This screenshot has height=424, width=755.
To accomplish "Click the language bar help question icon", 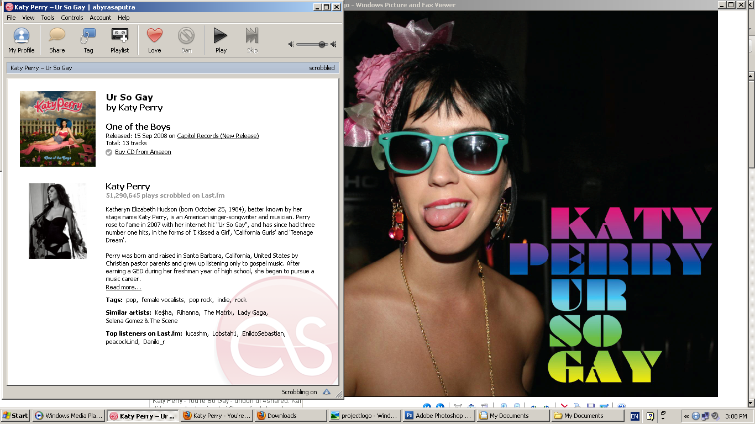I will (651, 416).
